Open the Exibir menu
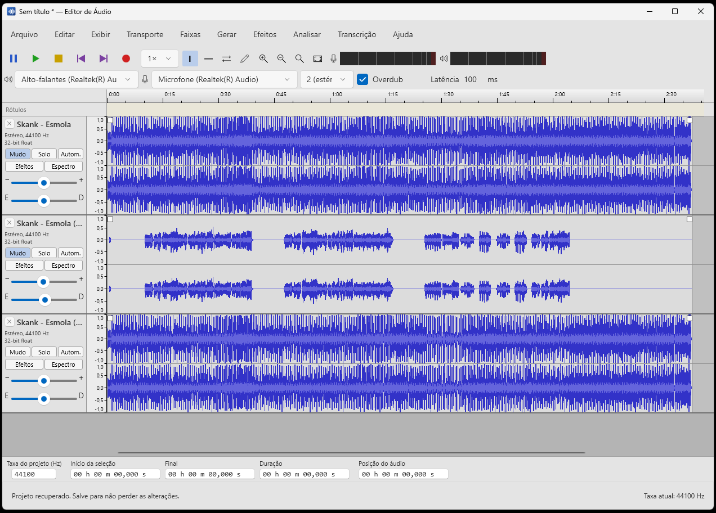The width and height of the screenshot is (716, 513). (x=101, y=34)
